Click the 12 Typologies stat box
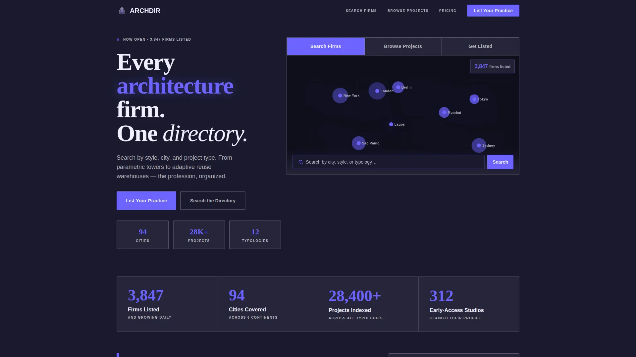This screenshot has height=357, width=636. point(255,235)
